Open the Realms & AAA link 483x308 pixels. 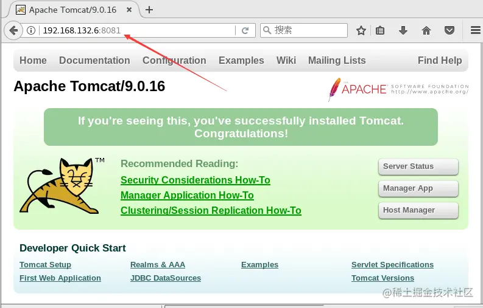(158, 265)
